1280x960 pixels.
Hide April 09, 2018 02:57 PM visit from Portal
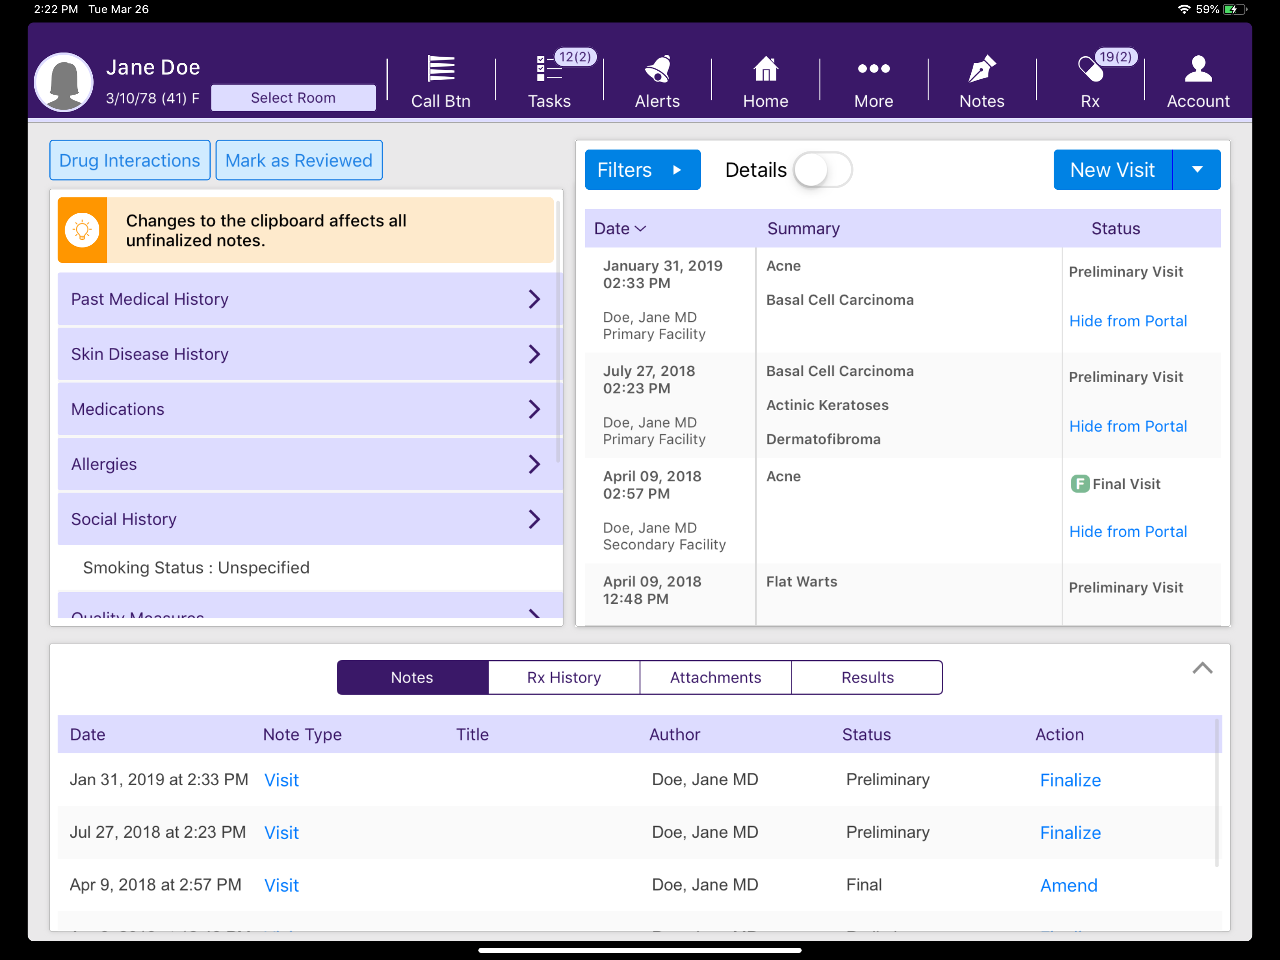tap(1128, 532)
